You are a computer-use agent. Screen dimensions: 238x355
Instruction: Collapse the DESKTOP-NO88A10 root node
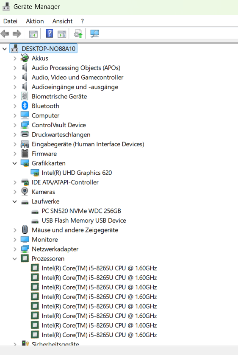click(x=5, y=49)
